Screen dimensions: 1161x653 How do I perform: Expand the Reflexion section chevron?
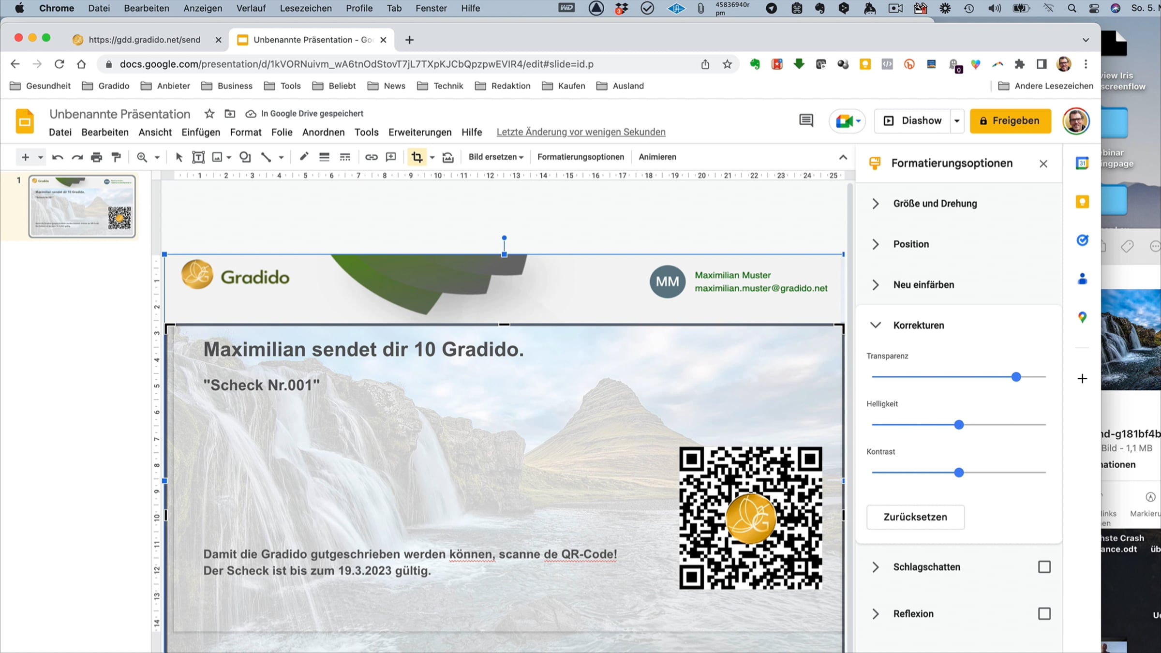click(x=875, y=614)
